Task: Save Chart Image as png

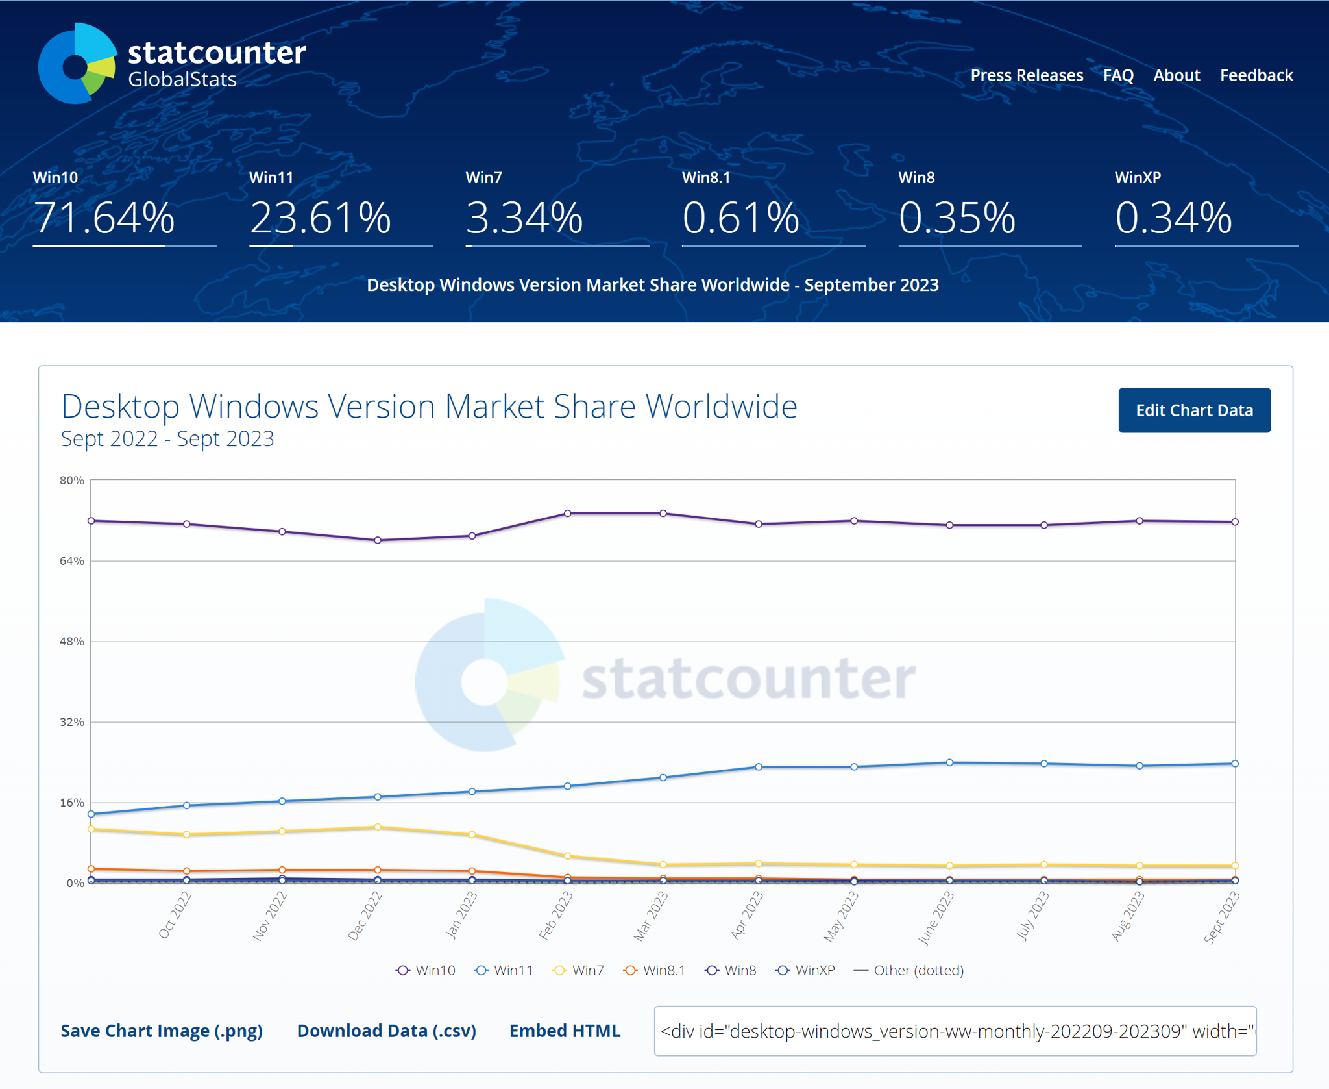Action: pyautogui.click(x=162, y=1031)
